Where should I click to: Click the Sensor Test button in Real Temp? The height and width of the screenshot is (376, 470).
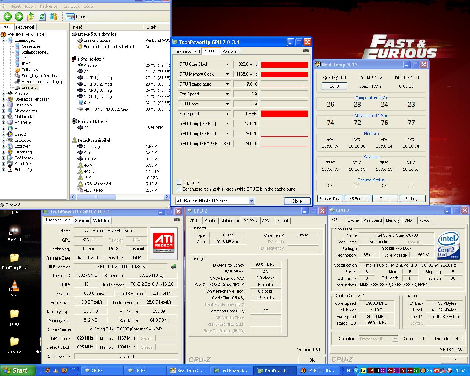pos(330,199)
